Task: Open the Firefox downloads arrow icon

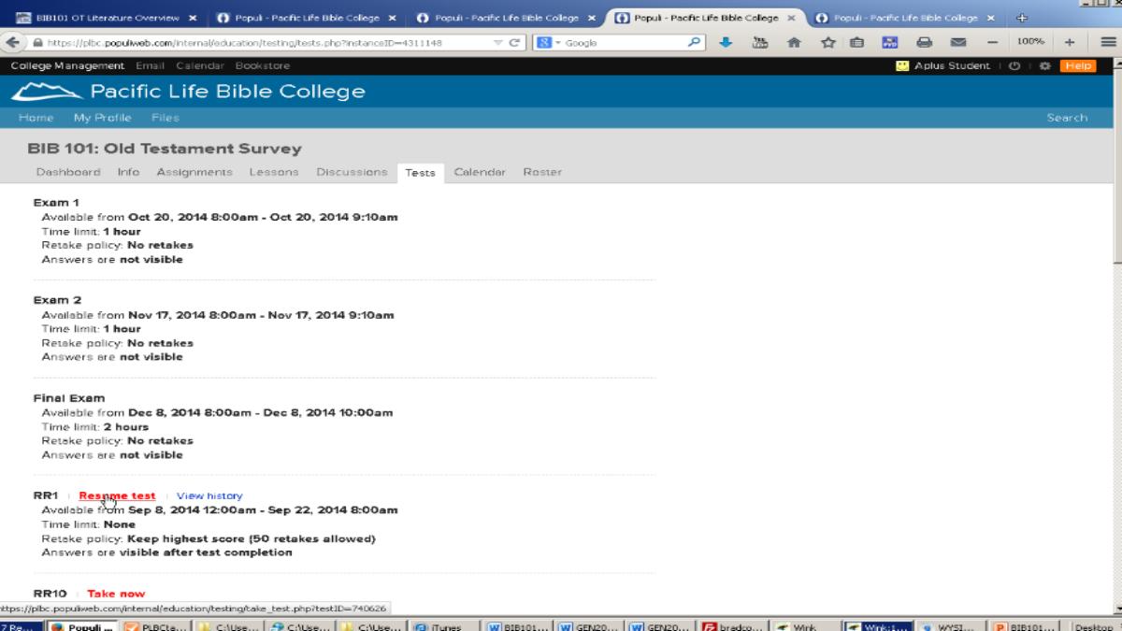Action: 726,42
